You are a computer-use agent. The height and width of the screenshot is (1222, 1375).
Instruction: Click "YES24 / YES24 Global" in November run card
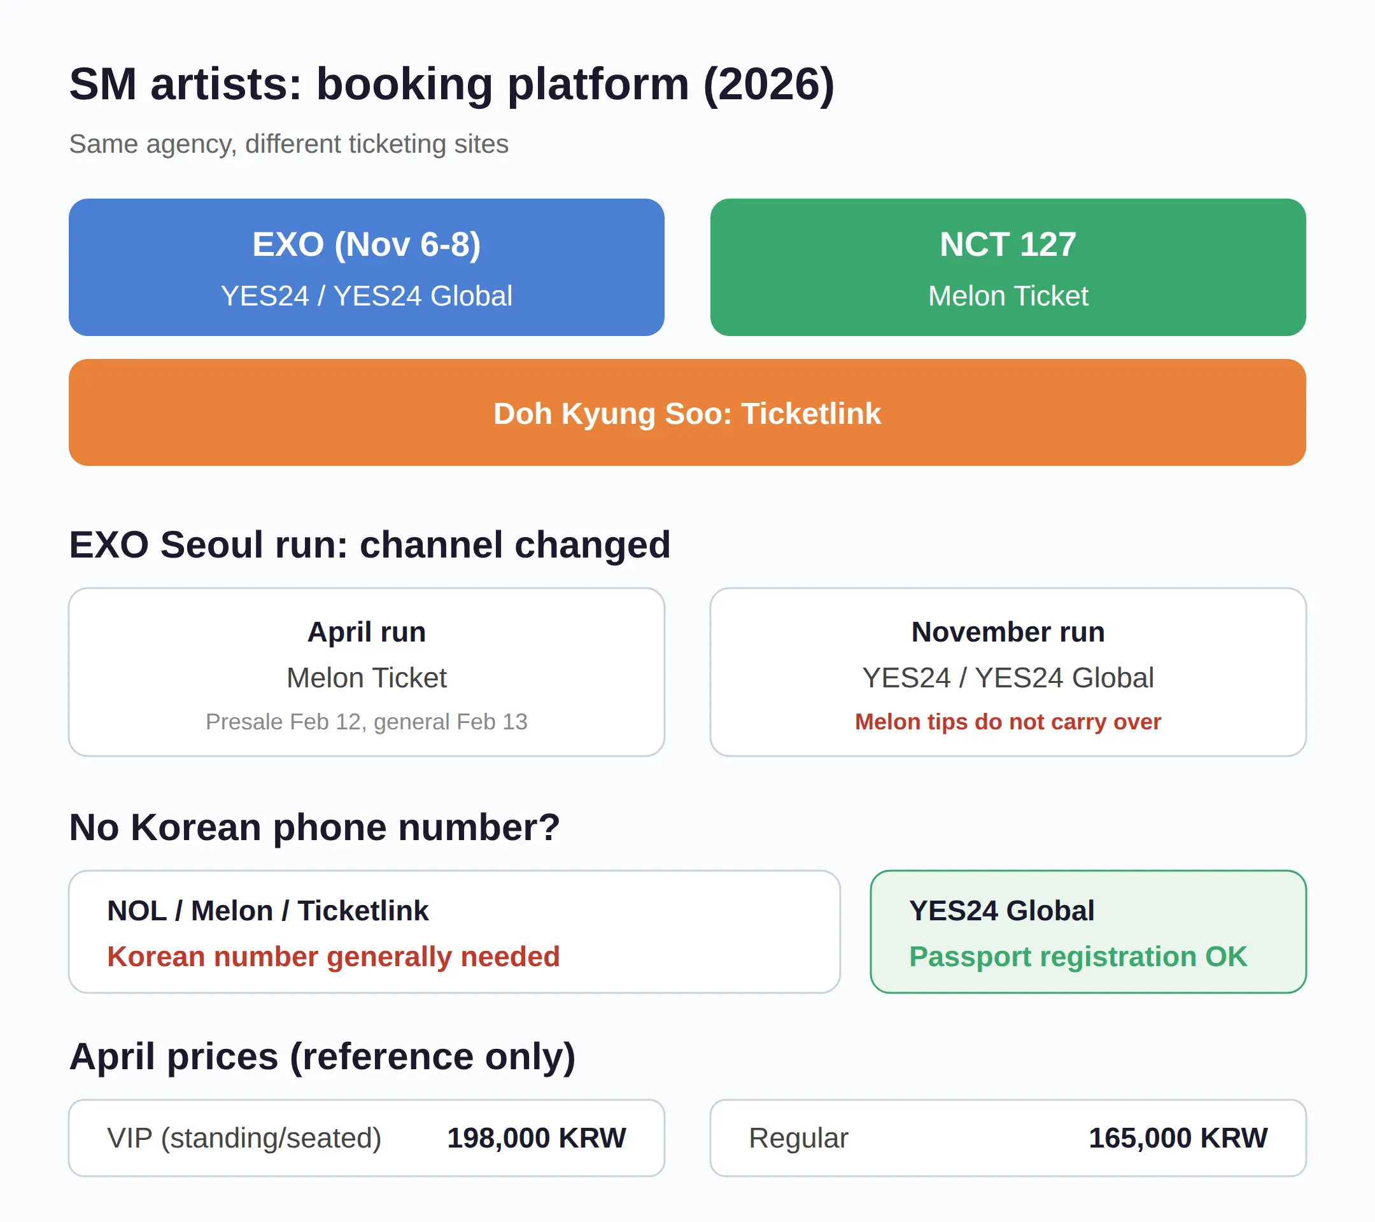(1008, 677)
